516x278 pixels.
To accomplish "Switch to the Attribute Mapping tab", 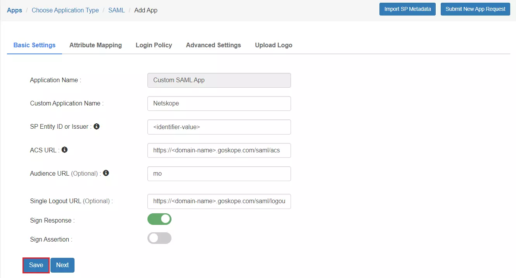I will click(x=95, y=45).
